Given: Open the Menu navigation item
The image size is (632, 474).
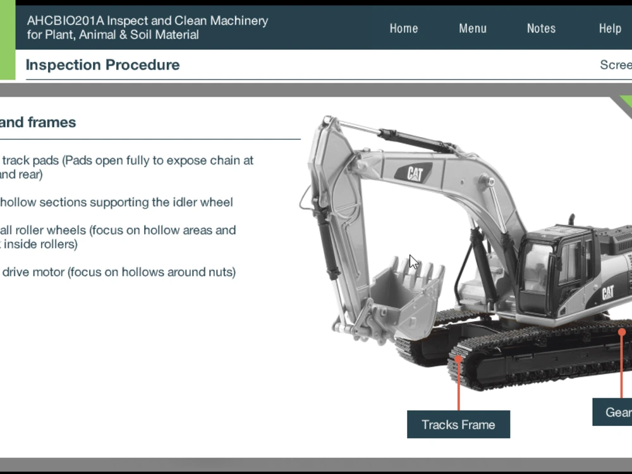Looking at the screenshot, I should pyautogui.click(x=472, y=28).
